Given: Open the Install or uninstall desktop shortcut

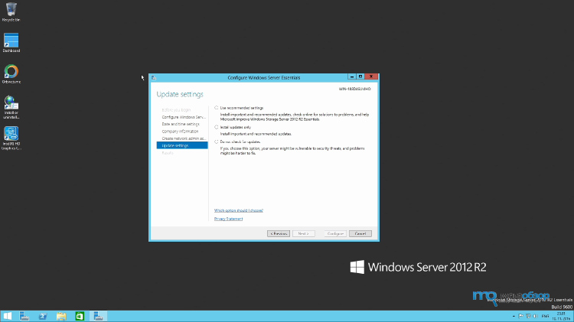Looking at the screenshot, I should pyautogui.click(x=11, y=107).
